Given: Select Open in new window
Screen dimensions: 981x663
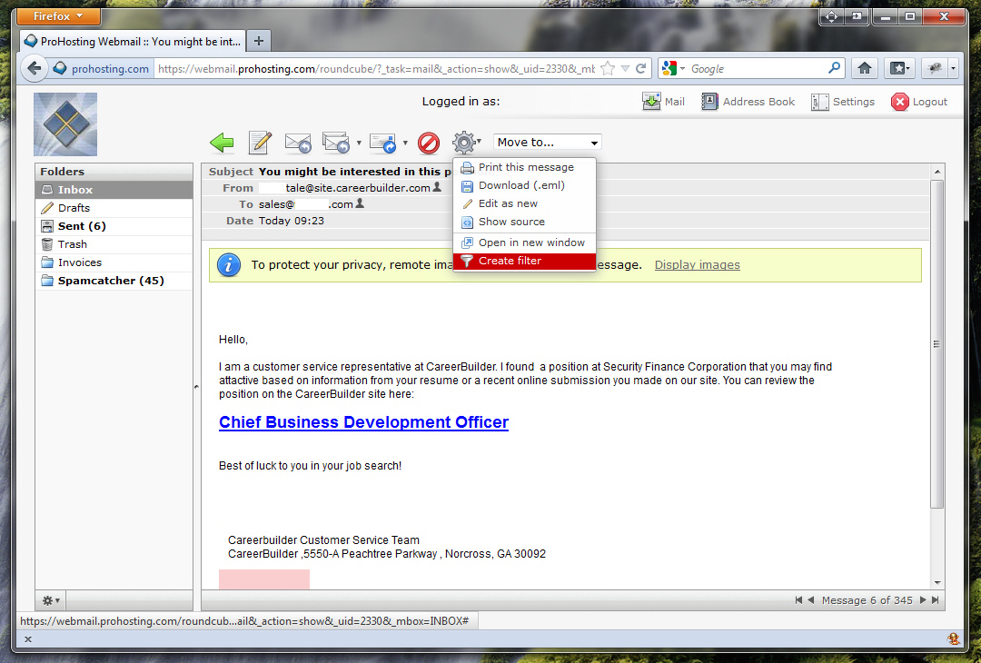Looking at the screenshot, I should (524, 242).
